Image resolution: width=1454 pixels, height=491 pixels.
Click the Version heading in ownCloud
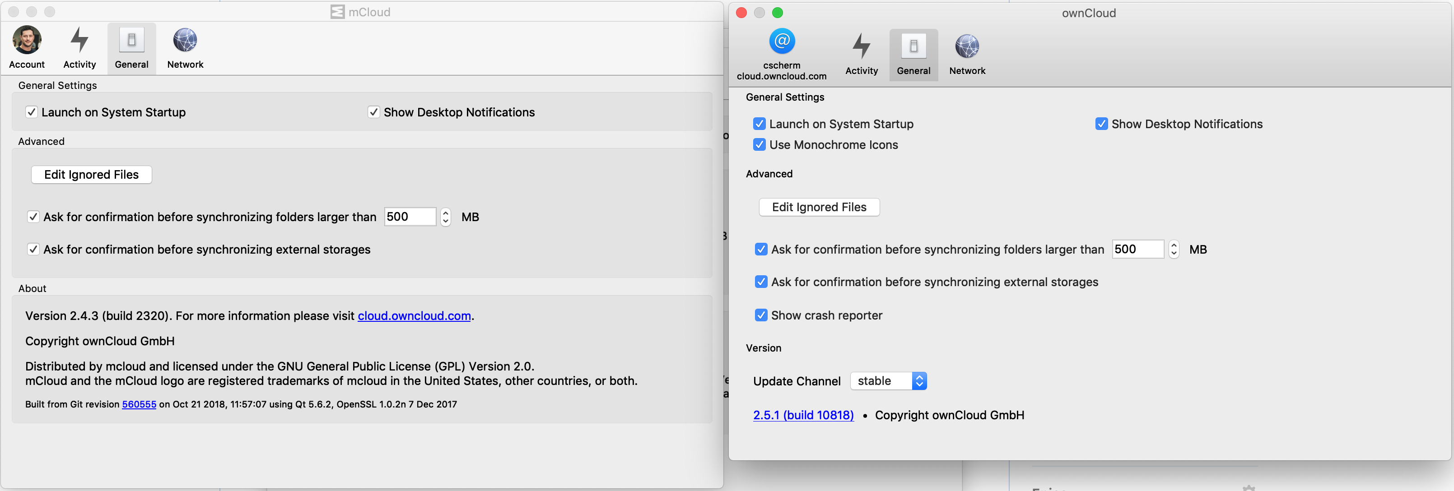coord(764,348)
